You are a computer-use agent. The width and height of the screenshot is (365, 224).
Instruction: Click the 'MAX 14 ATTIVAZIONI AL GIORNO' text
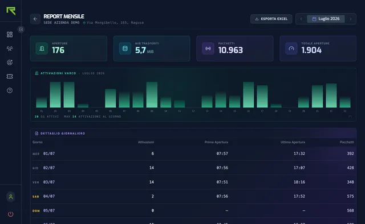coord(92,117)
